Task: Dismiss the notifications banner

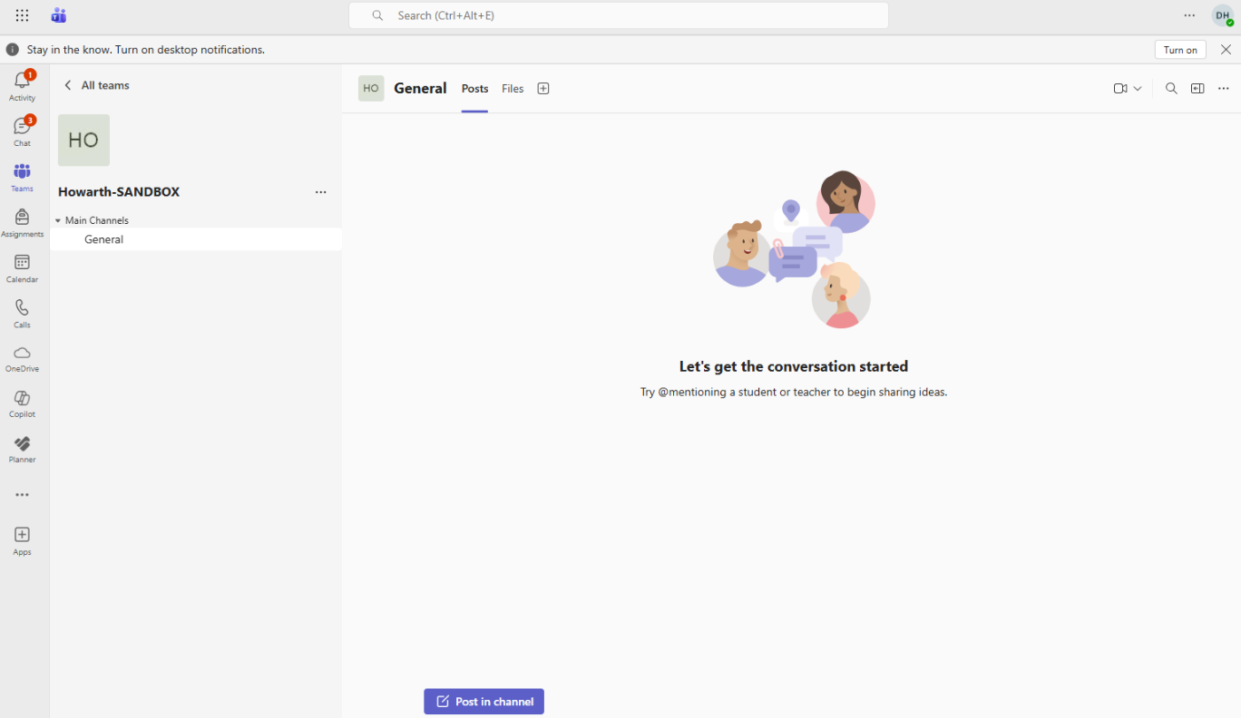Action: coord(1226,50)
